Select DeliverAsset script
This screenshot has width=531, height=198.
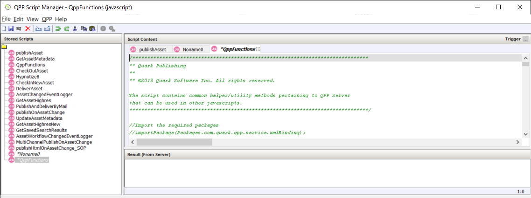pos(29,88)
